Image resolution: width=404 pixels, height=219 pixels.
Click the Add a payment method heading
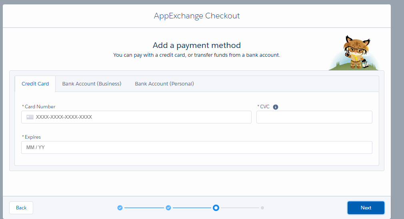tap(197, 45)
